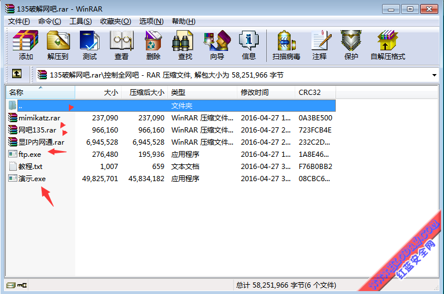Viewport: 444px width, 294px height.
Task: Click the title bar text 135破解网吧.rar - WinRAR
Action: [60, 9]
